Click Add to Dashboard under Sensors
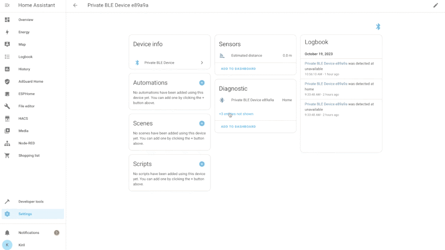Screen dimensions: 445x250 [238, 69]
